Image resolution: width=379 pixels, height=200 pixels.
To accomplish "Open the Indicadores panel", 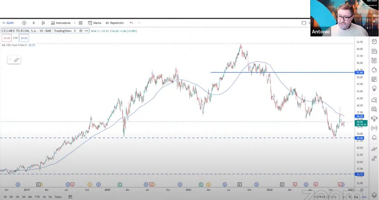I will click(x=61, y=23).
